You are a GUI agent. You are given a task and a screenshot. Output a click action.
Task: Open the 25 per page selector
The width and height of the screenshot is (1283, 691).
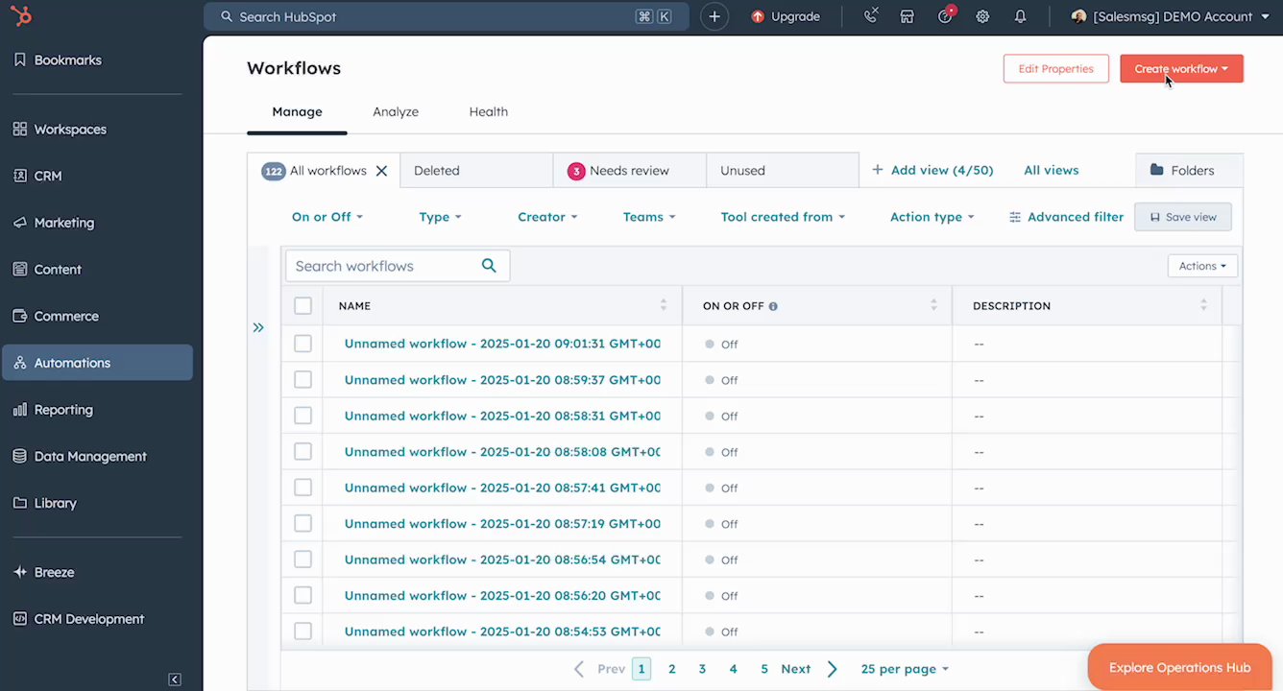[x=904, y=669]
